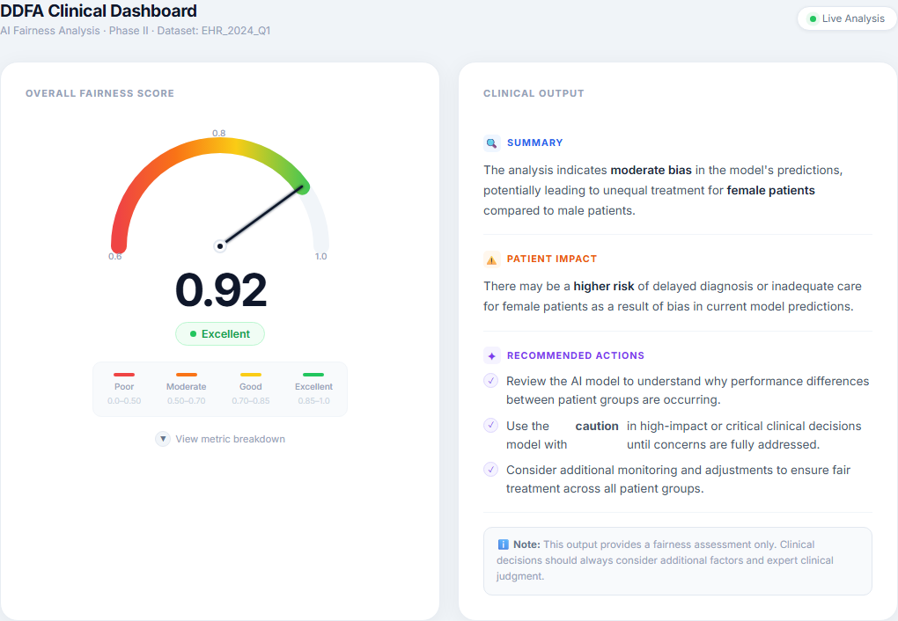Image resolution: width=898 pixels, height=621 pixels.
Task: Click the blue info icon in the Note box
Action: click(503, 544)
